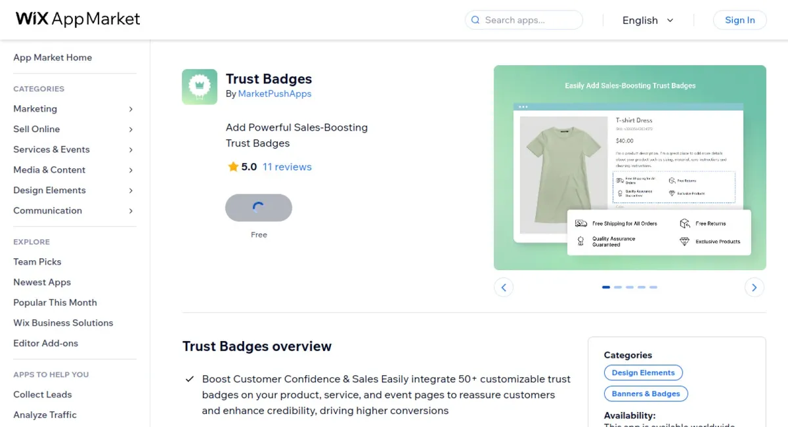Select the second carousel dot
This screenshot has width=788, height=427.
618,287
